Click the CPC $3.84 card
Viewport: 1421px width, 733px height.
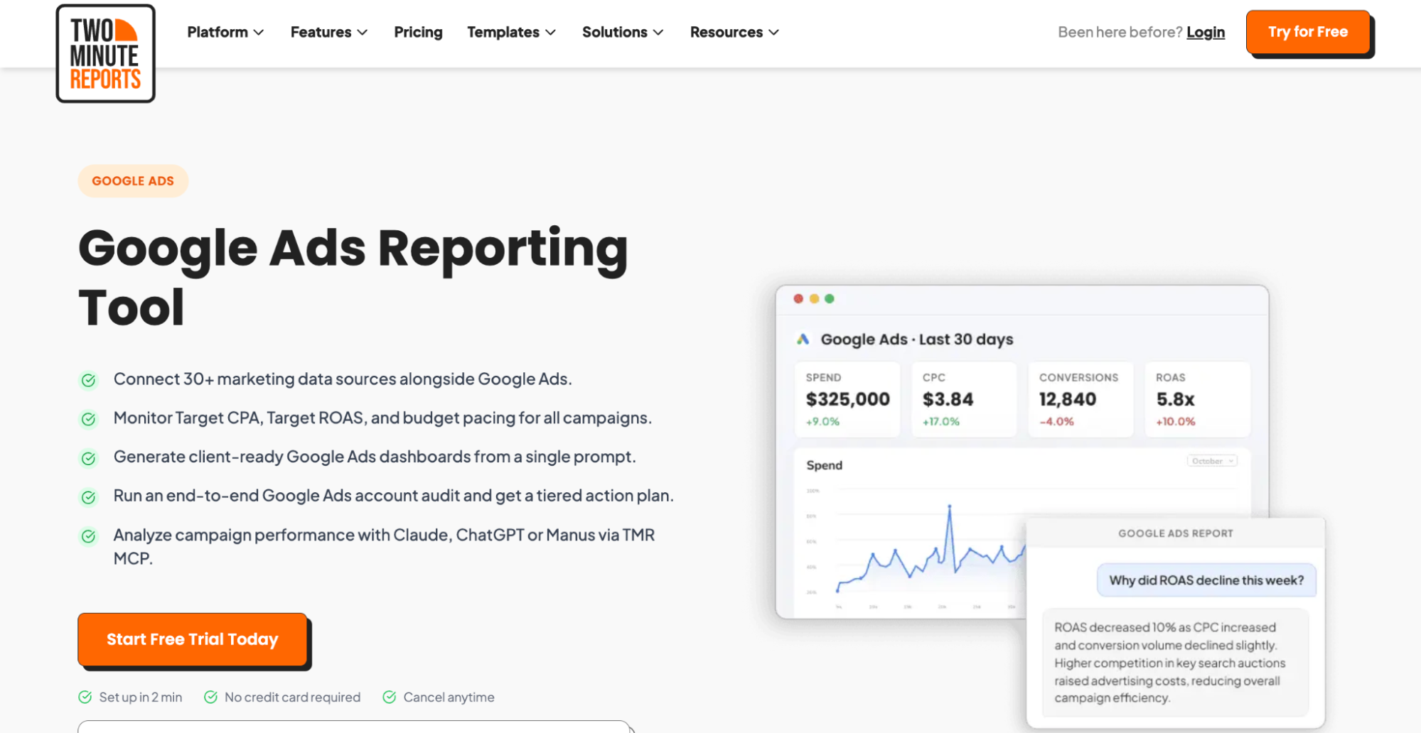(x=964, y=399)
